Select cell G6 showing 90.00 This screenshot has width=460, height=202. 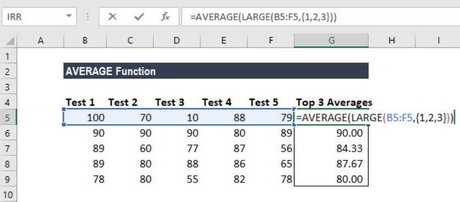pyautogui.click(x=331, y=133)
